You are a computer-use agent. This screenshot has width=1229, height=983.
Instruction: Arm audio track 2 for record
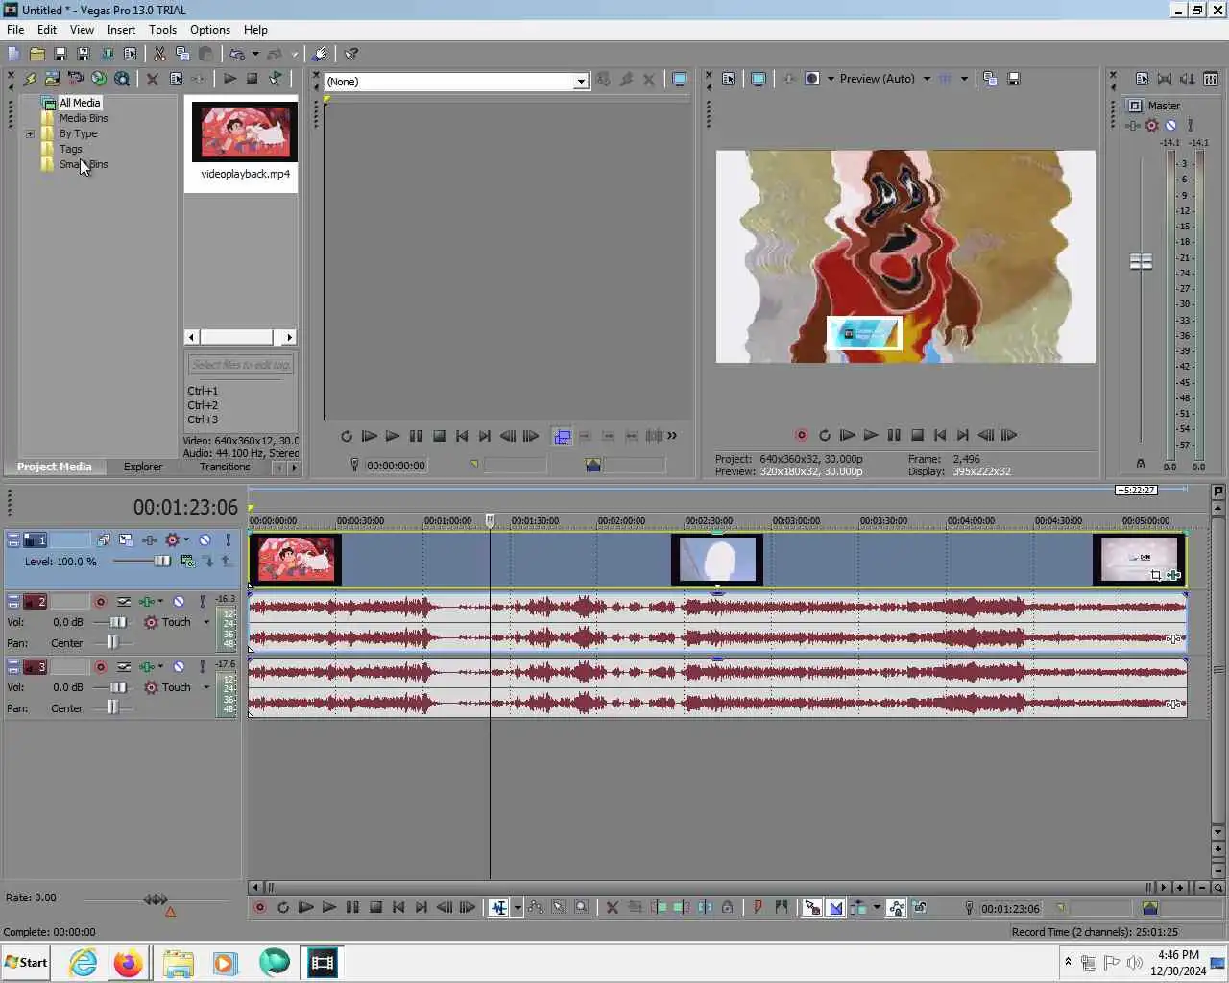coord(100,602)
